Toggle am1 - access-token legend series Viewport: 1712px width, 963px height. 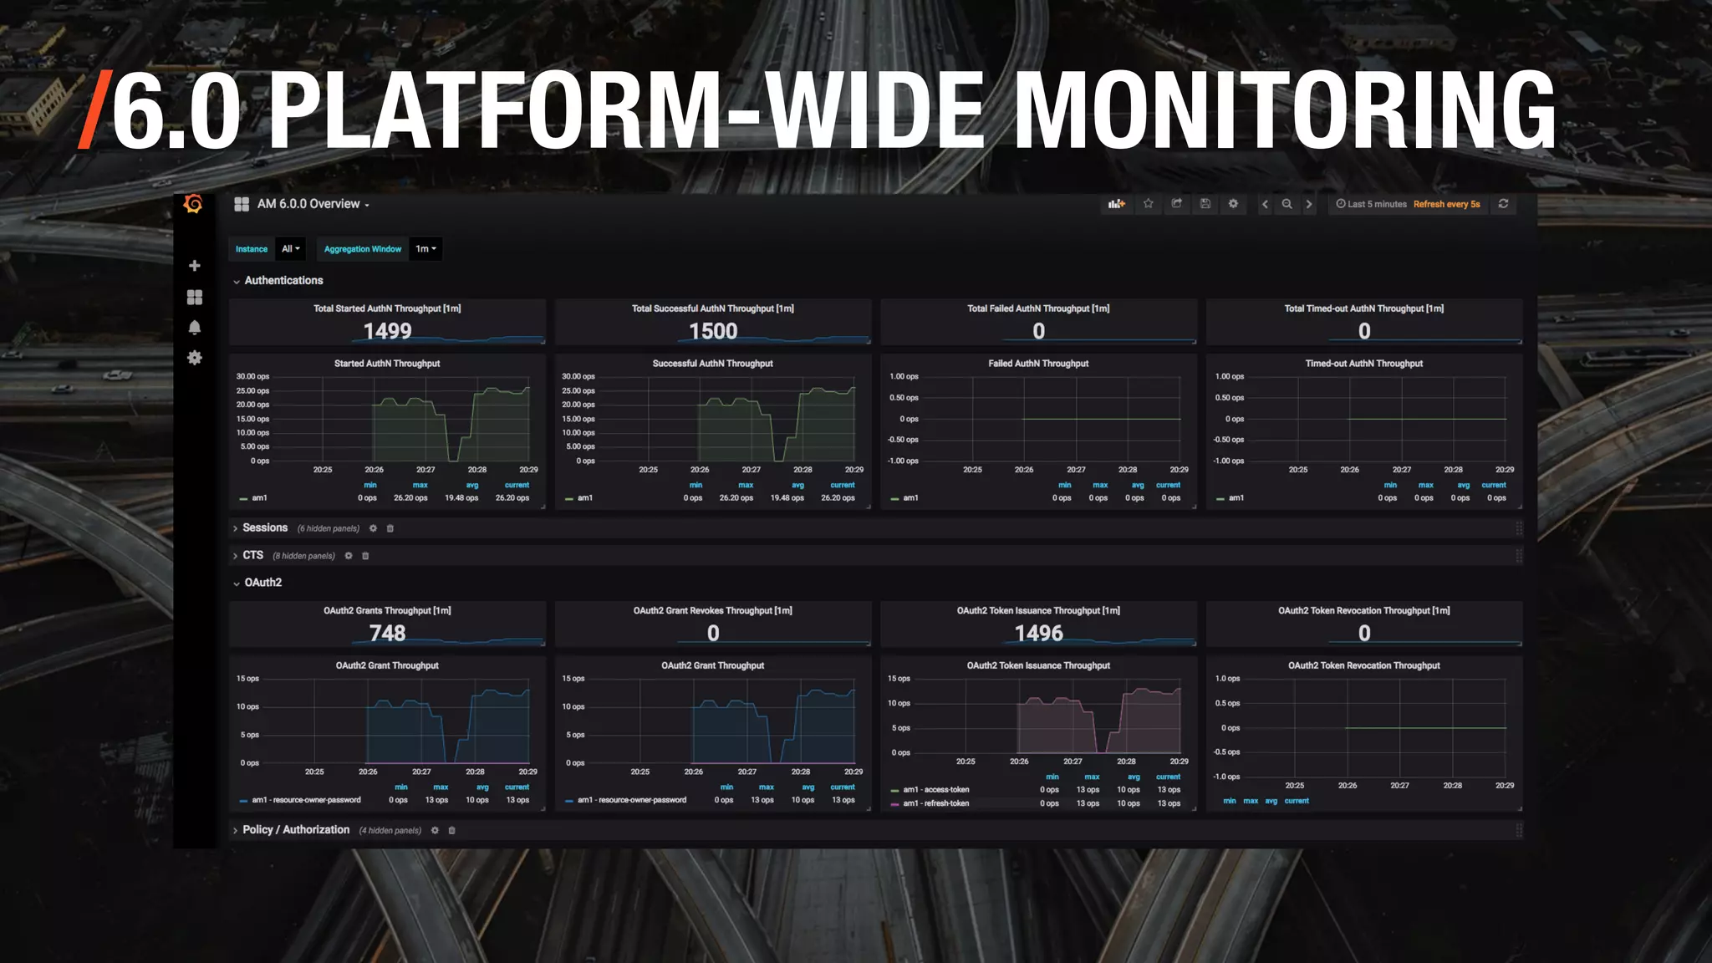(936, 790)
